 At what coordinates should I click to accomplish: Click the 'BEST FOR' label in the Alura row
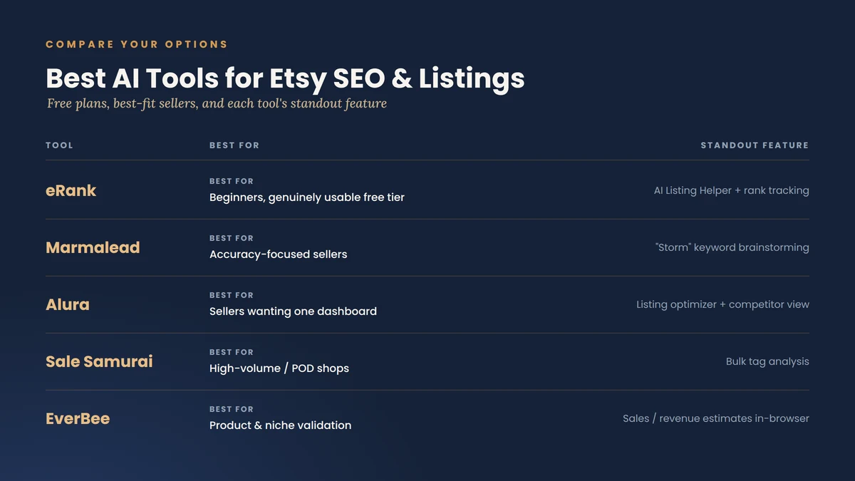click(x=232, y=296)
